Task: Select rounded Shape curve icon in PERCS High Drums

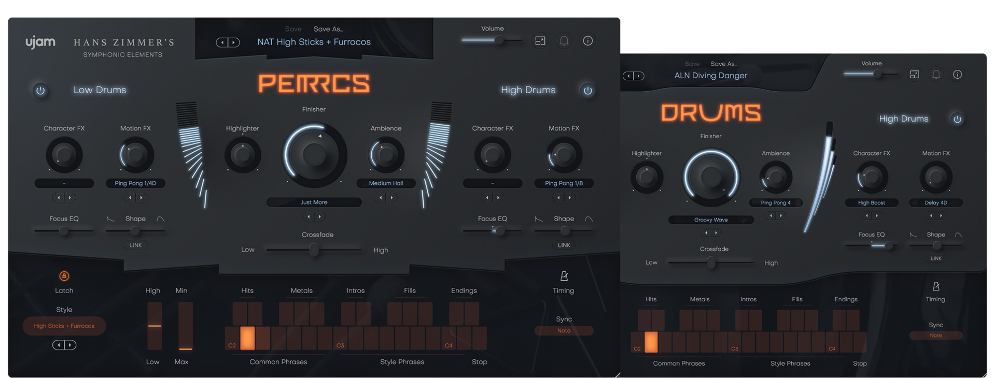Action: point(589,219)
